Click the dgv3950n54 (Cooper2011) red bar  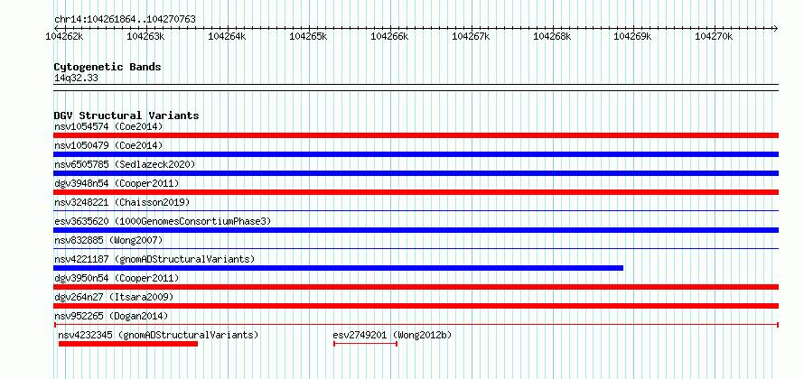tap(416, 287)
